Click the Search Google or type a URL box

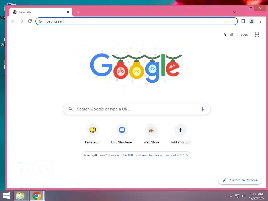137,109
